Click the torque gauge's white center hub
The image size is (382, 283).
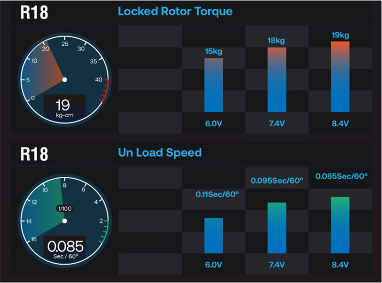tap(64, 80)
